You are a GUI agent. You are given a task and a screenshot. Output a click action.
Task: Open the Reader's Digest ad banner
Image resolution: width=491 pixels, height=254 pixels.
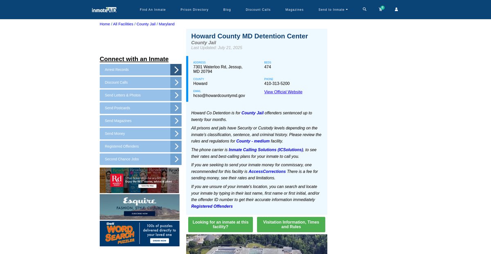[140, 180]
